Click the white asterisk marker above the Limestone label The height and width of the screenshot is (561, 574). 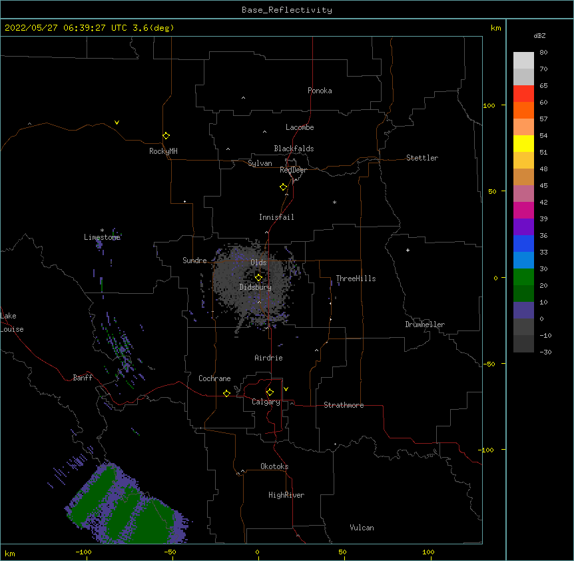point(102,231)
